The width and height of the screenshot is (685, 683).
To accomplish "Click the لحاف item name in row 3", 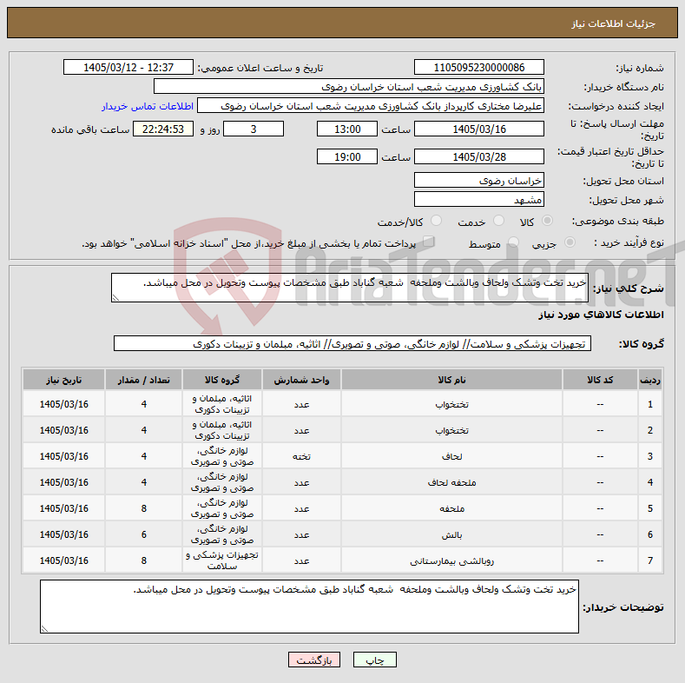I will click(x=451, y=456).
